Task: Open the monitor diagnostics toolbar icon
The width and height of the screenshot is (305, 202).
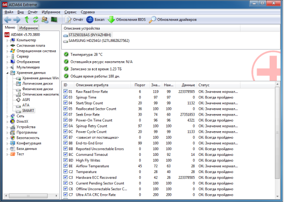Action: point(54,20)
